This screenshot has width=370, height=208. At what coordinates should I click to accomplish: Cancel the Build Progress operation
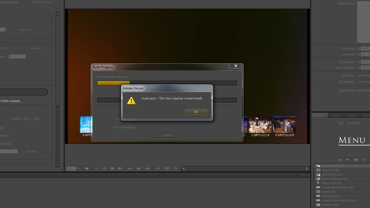167,135
